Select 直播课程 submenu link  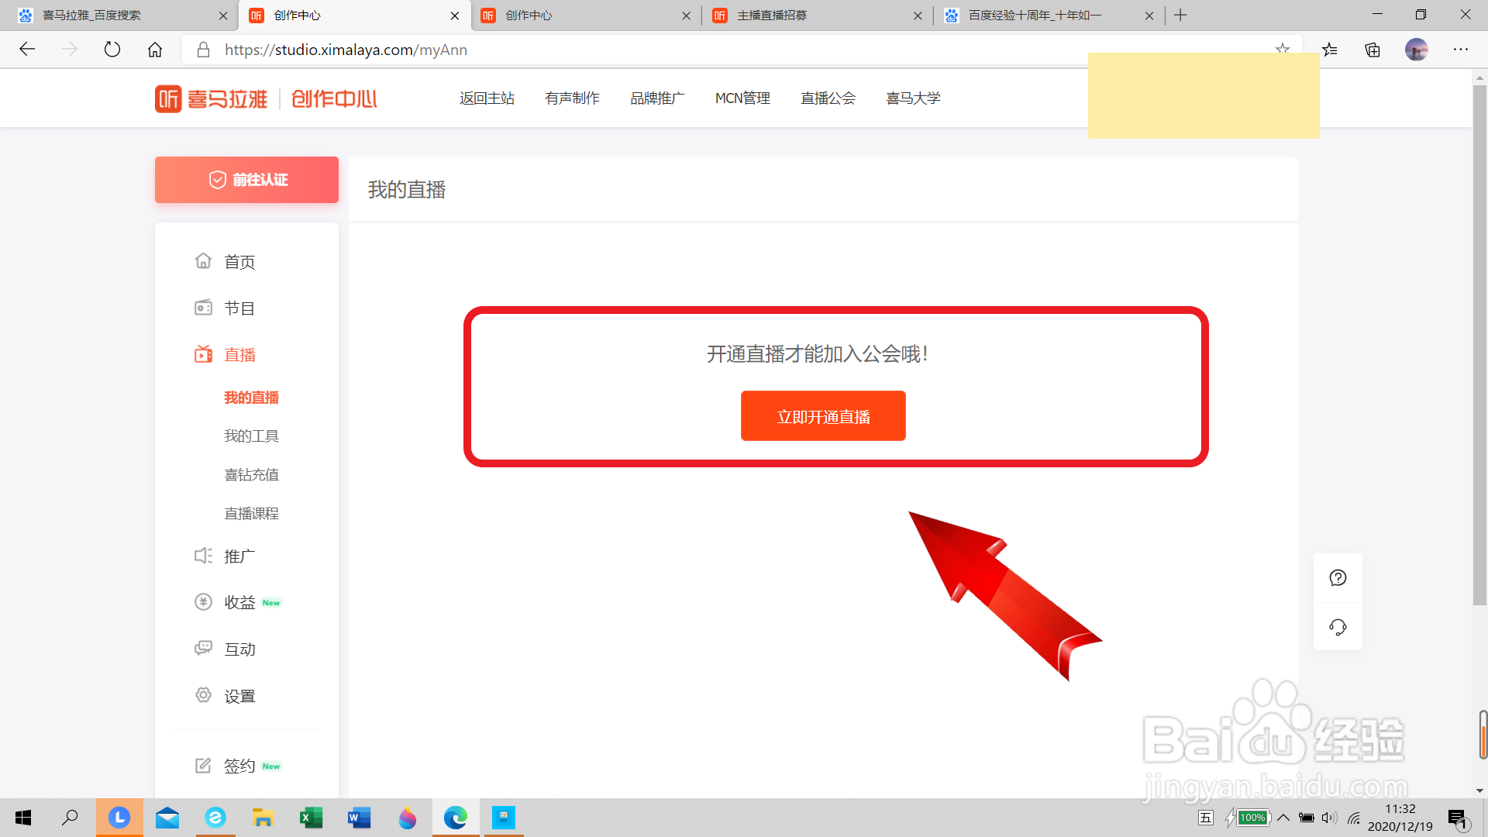[x=251, y=514]
